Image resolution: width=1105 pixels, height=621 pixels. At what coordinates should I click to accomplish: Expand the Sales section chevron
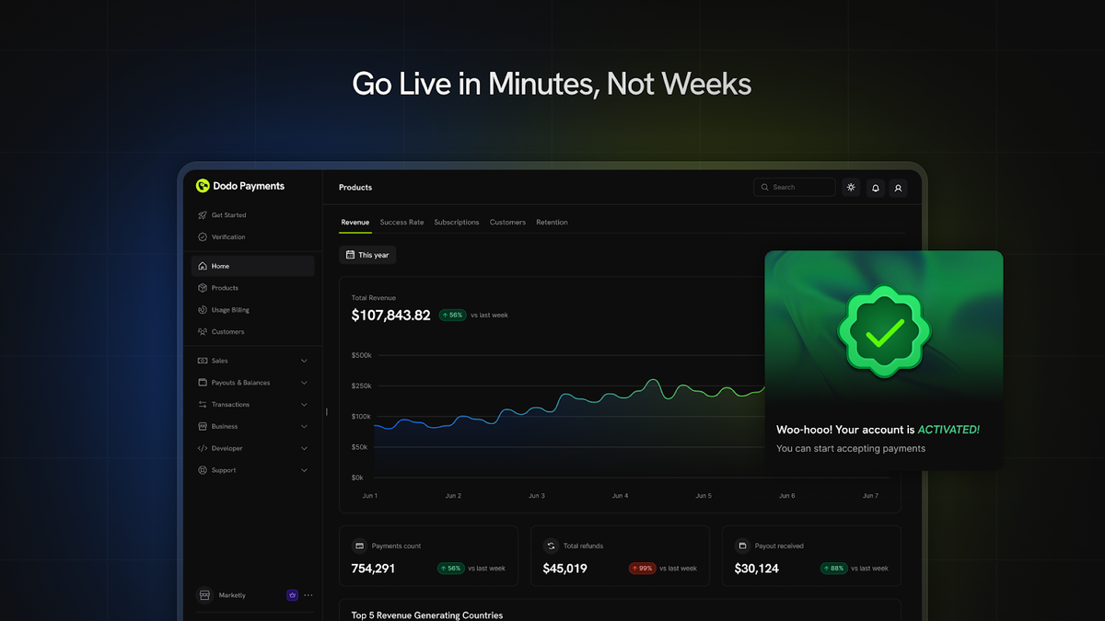pyautogui.click(x=304, y=361)
